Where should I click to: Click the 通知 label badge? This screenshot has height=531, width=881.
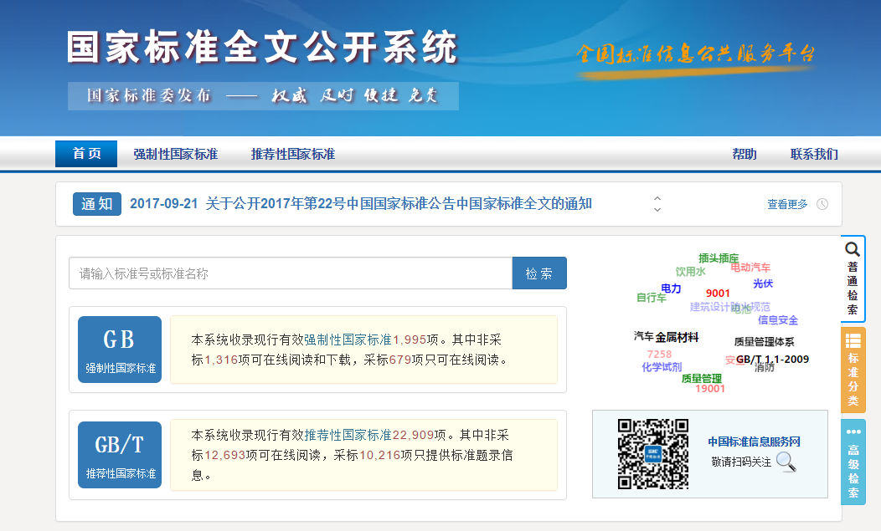(96, 203)
